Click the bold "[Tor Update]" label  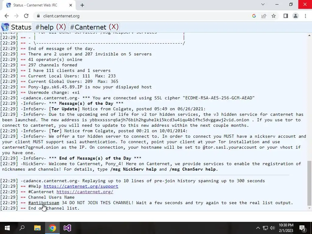point(64,109)
